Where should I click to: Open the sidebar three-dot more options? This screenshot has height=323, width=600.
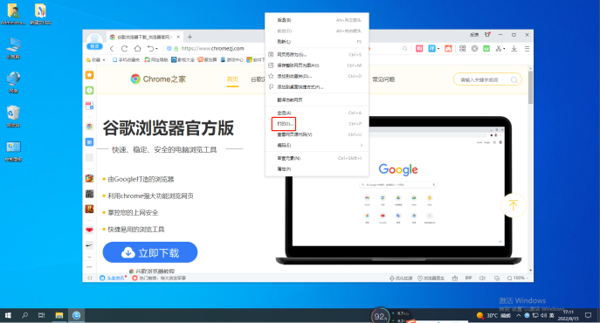[x=89, y=267]
